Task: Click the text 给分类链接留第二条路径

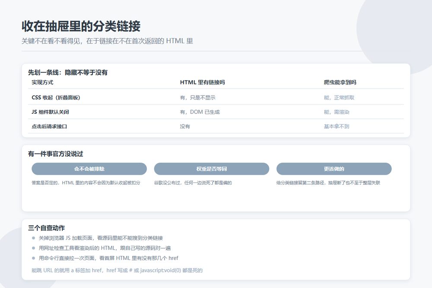Action: (328, 182)
